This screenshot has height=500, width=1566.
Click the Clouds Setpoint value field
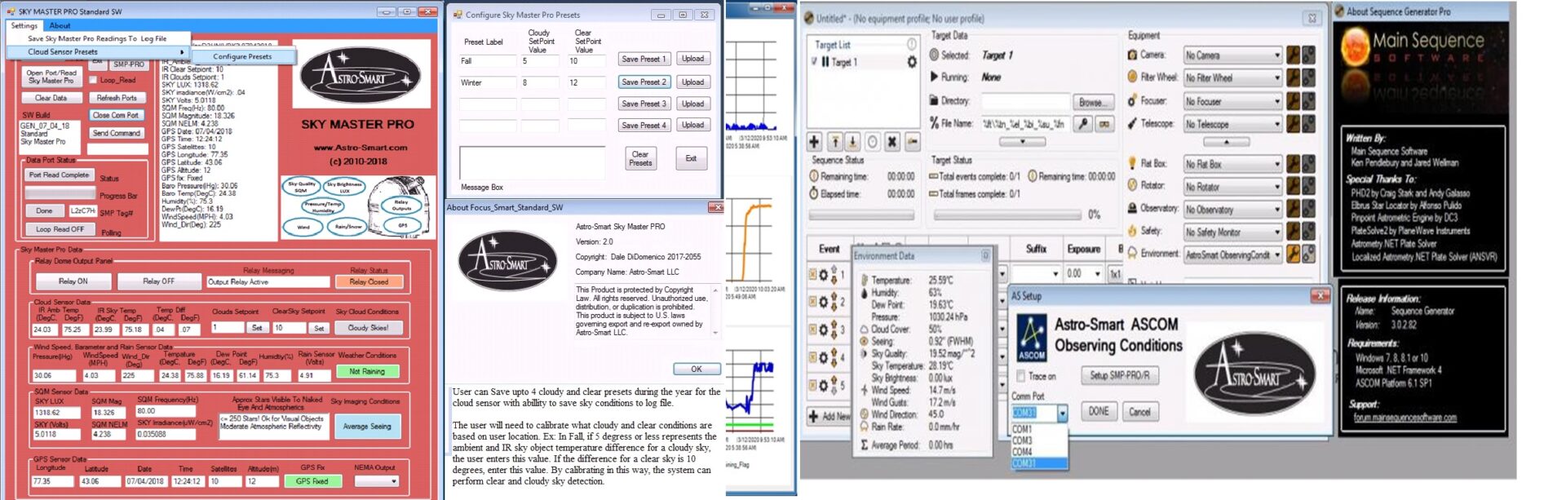tap(228, 328)
